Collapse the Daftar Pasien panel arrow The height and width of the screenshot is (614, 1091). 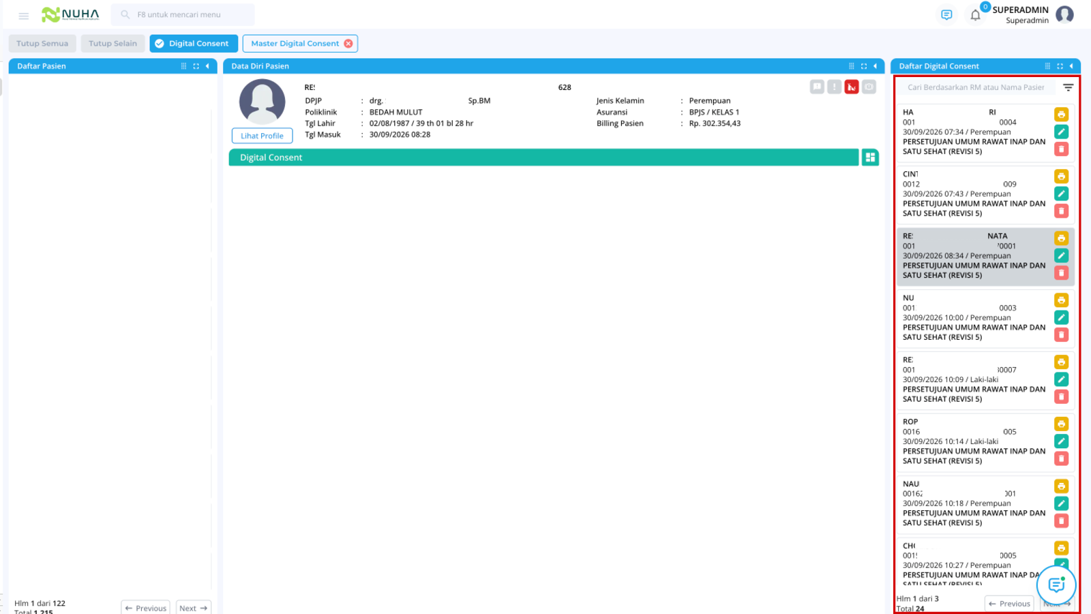207,66
